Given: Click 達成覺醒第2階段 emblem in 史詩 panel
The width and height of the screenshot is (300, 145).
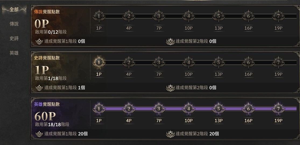Looking at the screenshot, I should coord(170,88).
